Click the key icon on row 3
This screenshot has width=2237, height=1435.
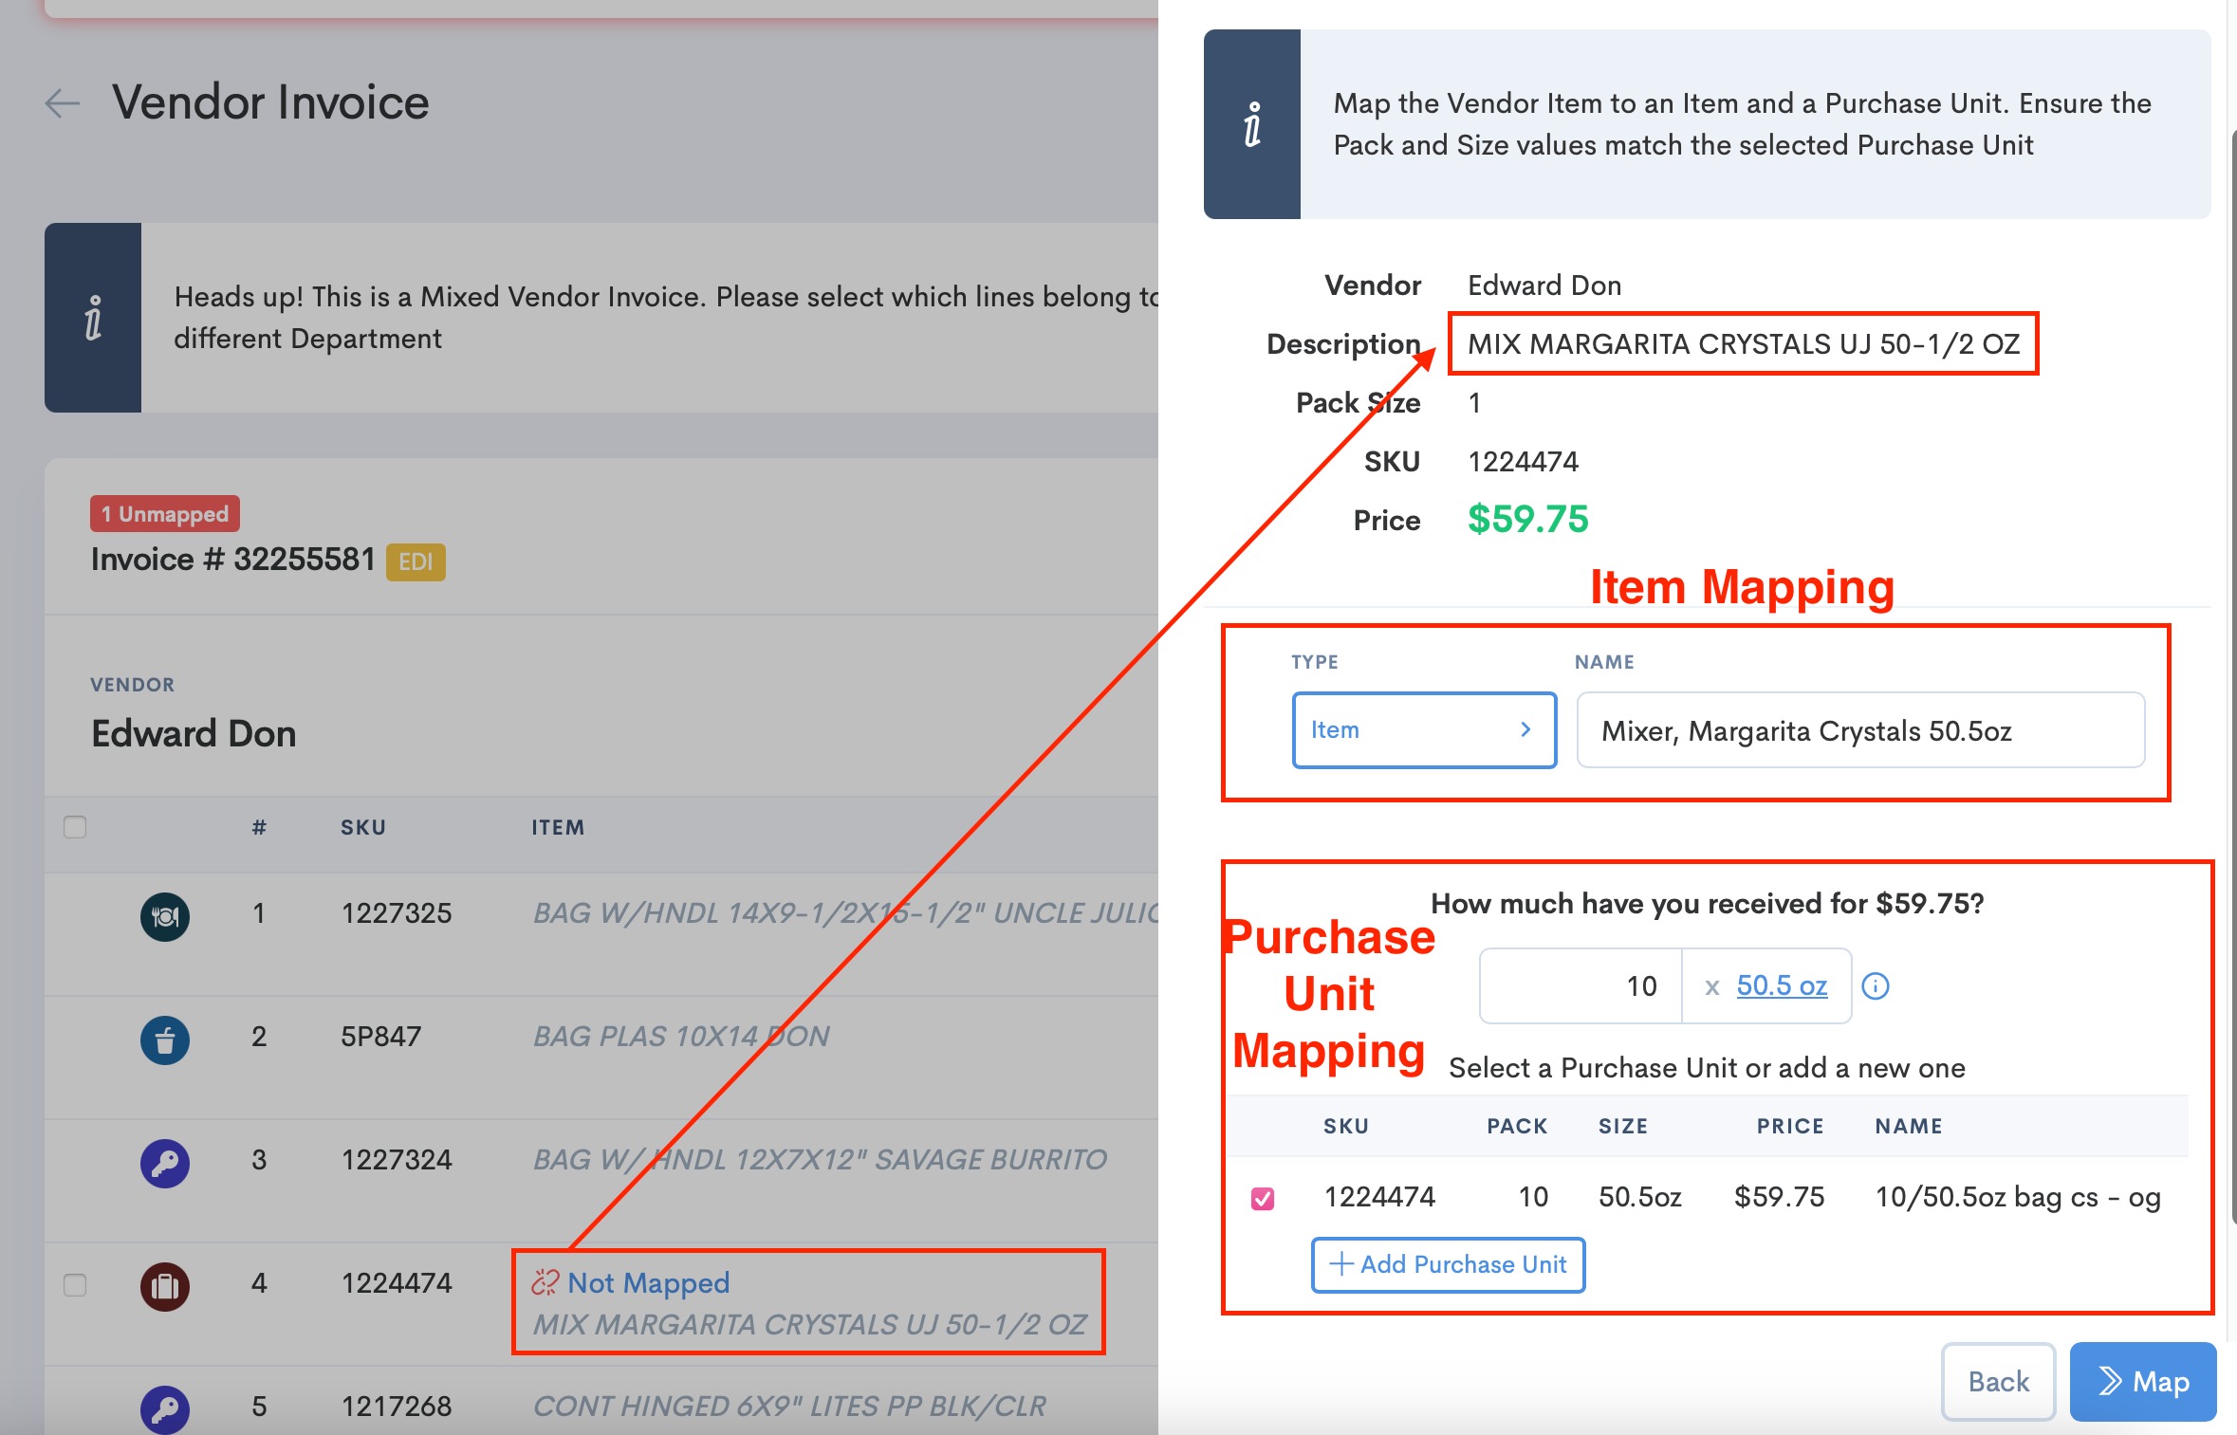click(165, 1163)
